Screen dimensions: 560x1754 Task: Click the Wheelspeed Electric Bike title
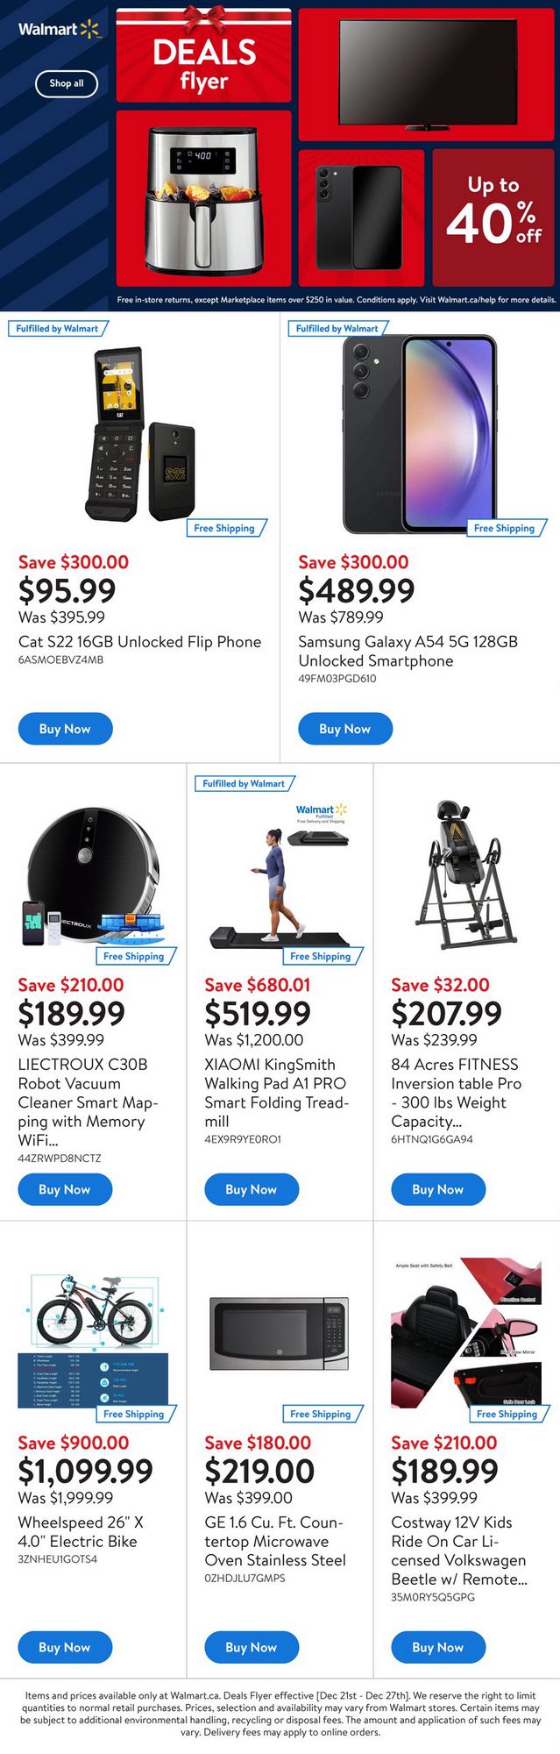81,1531
